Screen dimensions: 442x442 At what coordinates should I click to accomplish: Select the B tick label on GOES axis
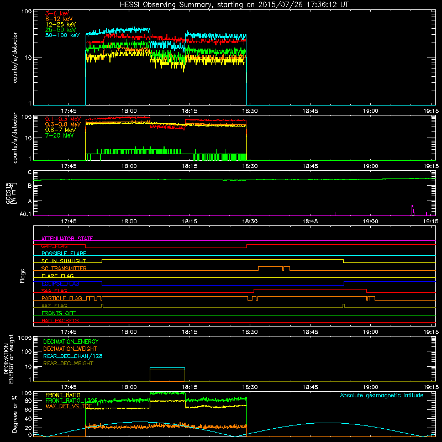[x=30, y=186]
